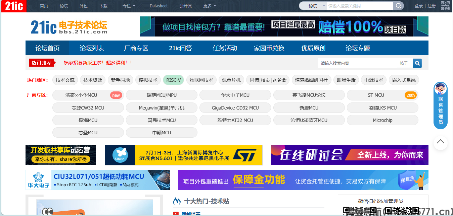
Task: Open the ST MCU vendor zone
Action: click(382, 95)
